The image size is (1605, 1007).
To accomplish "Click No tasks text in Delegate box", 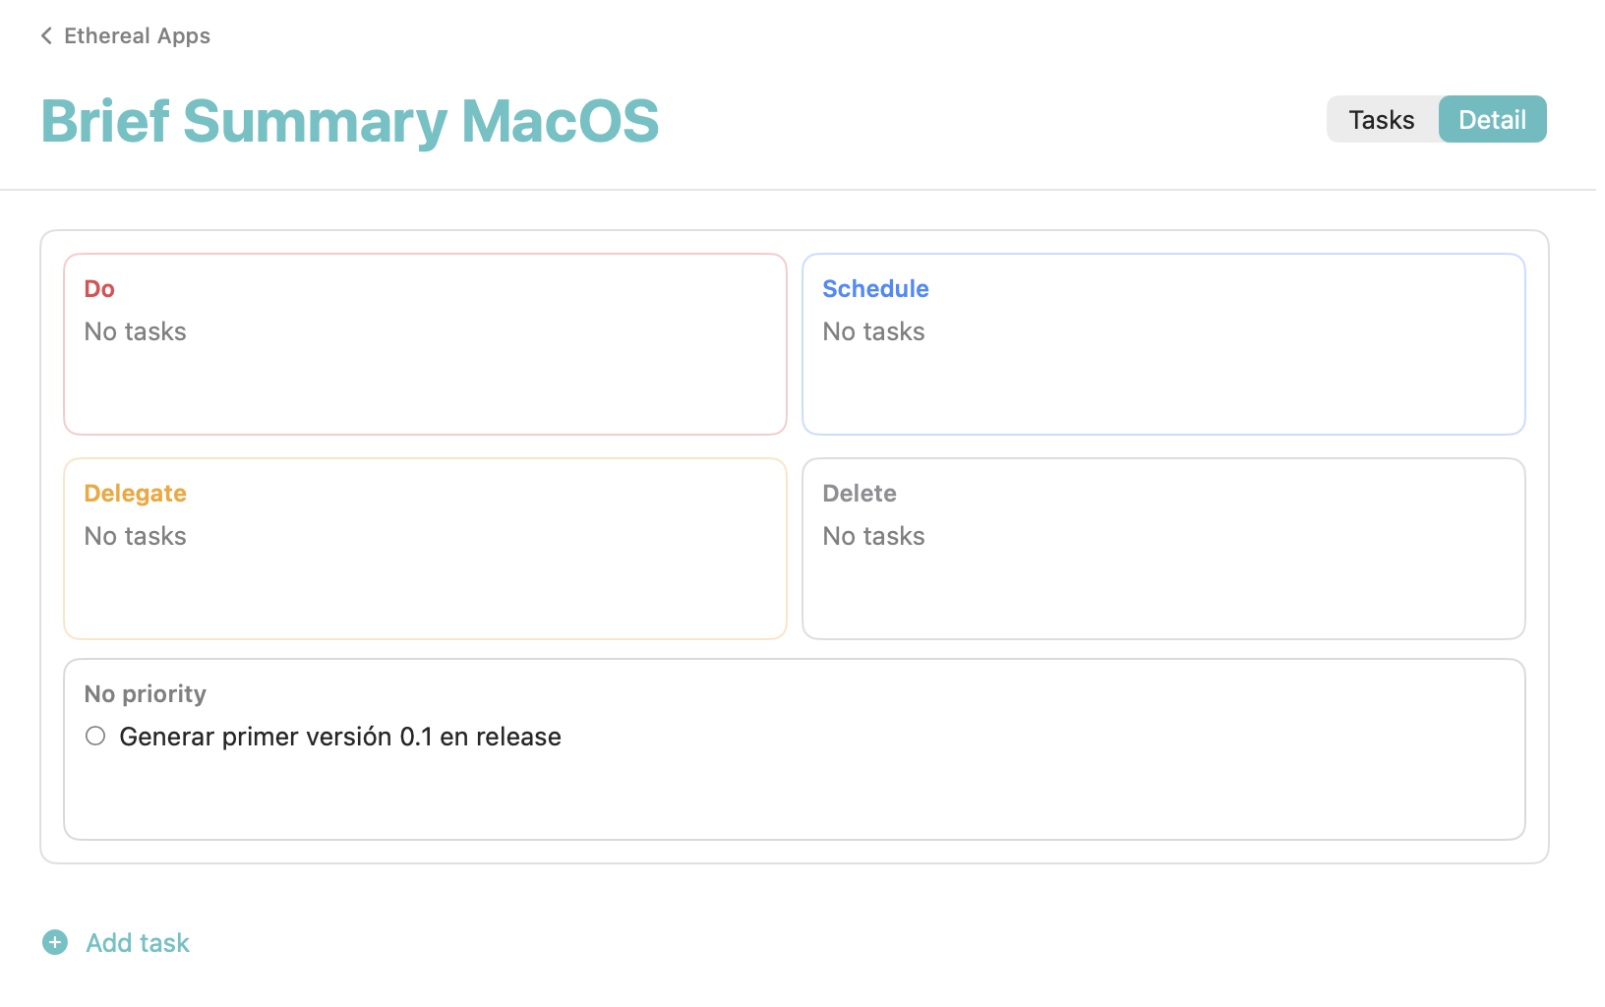I will click(x=136, y=537).
